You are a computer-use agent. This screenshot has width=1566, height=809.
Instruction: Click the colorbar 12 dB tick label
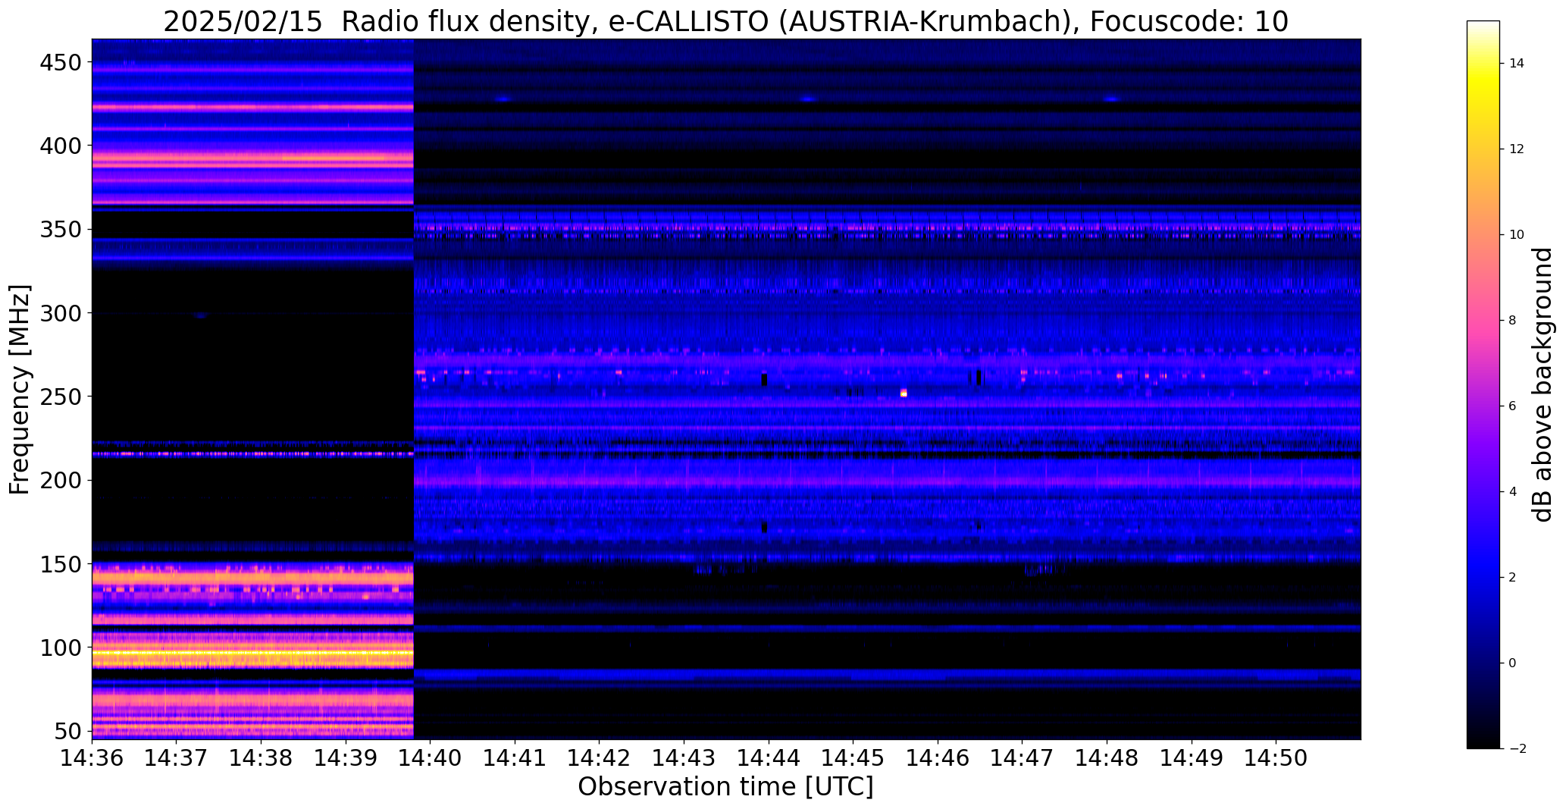(x=1517, y=149)
